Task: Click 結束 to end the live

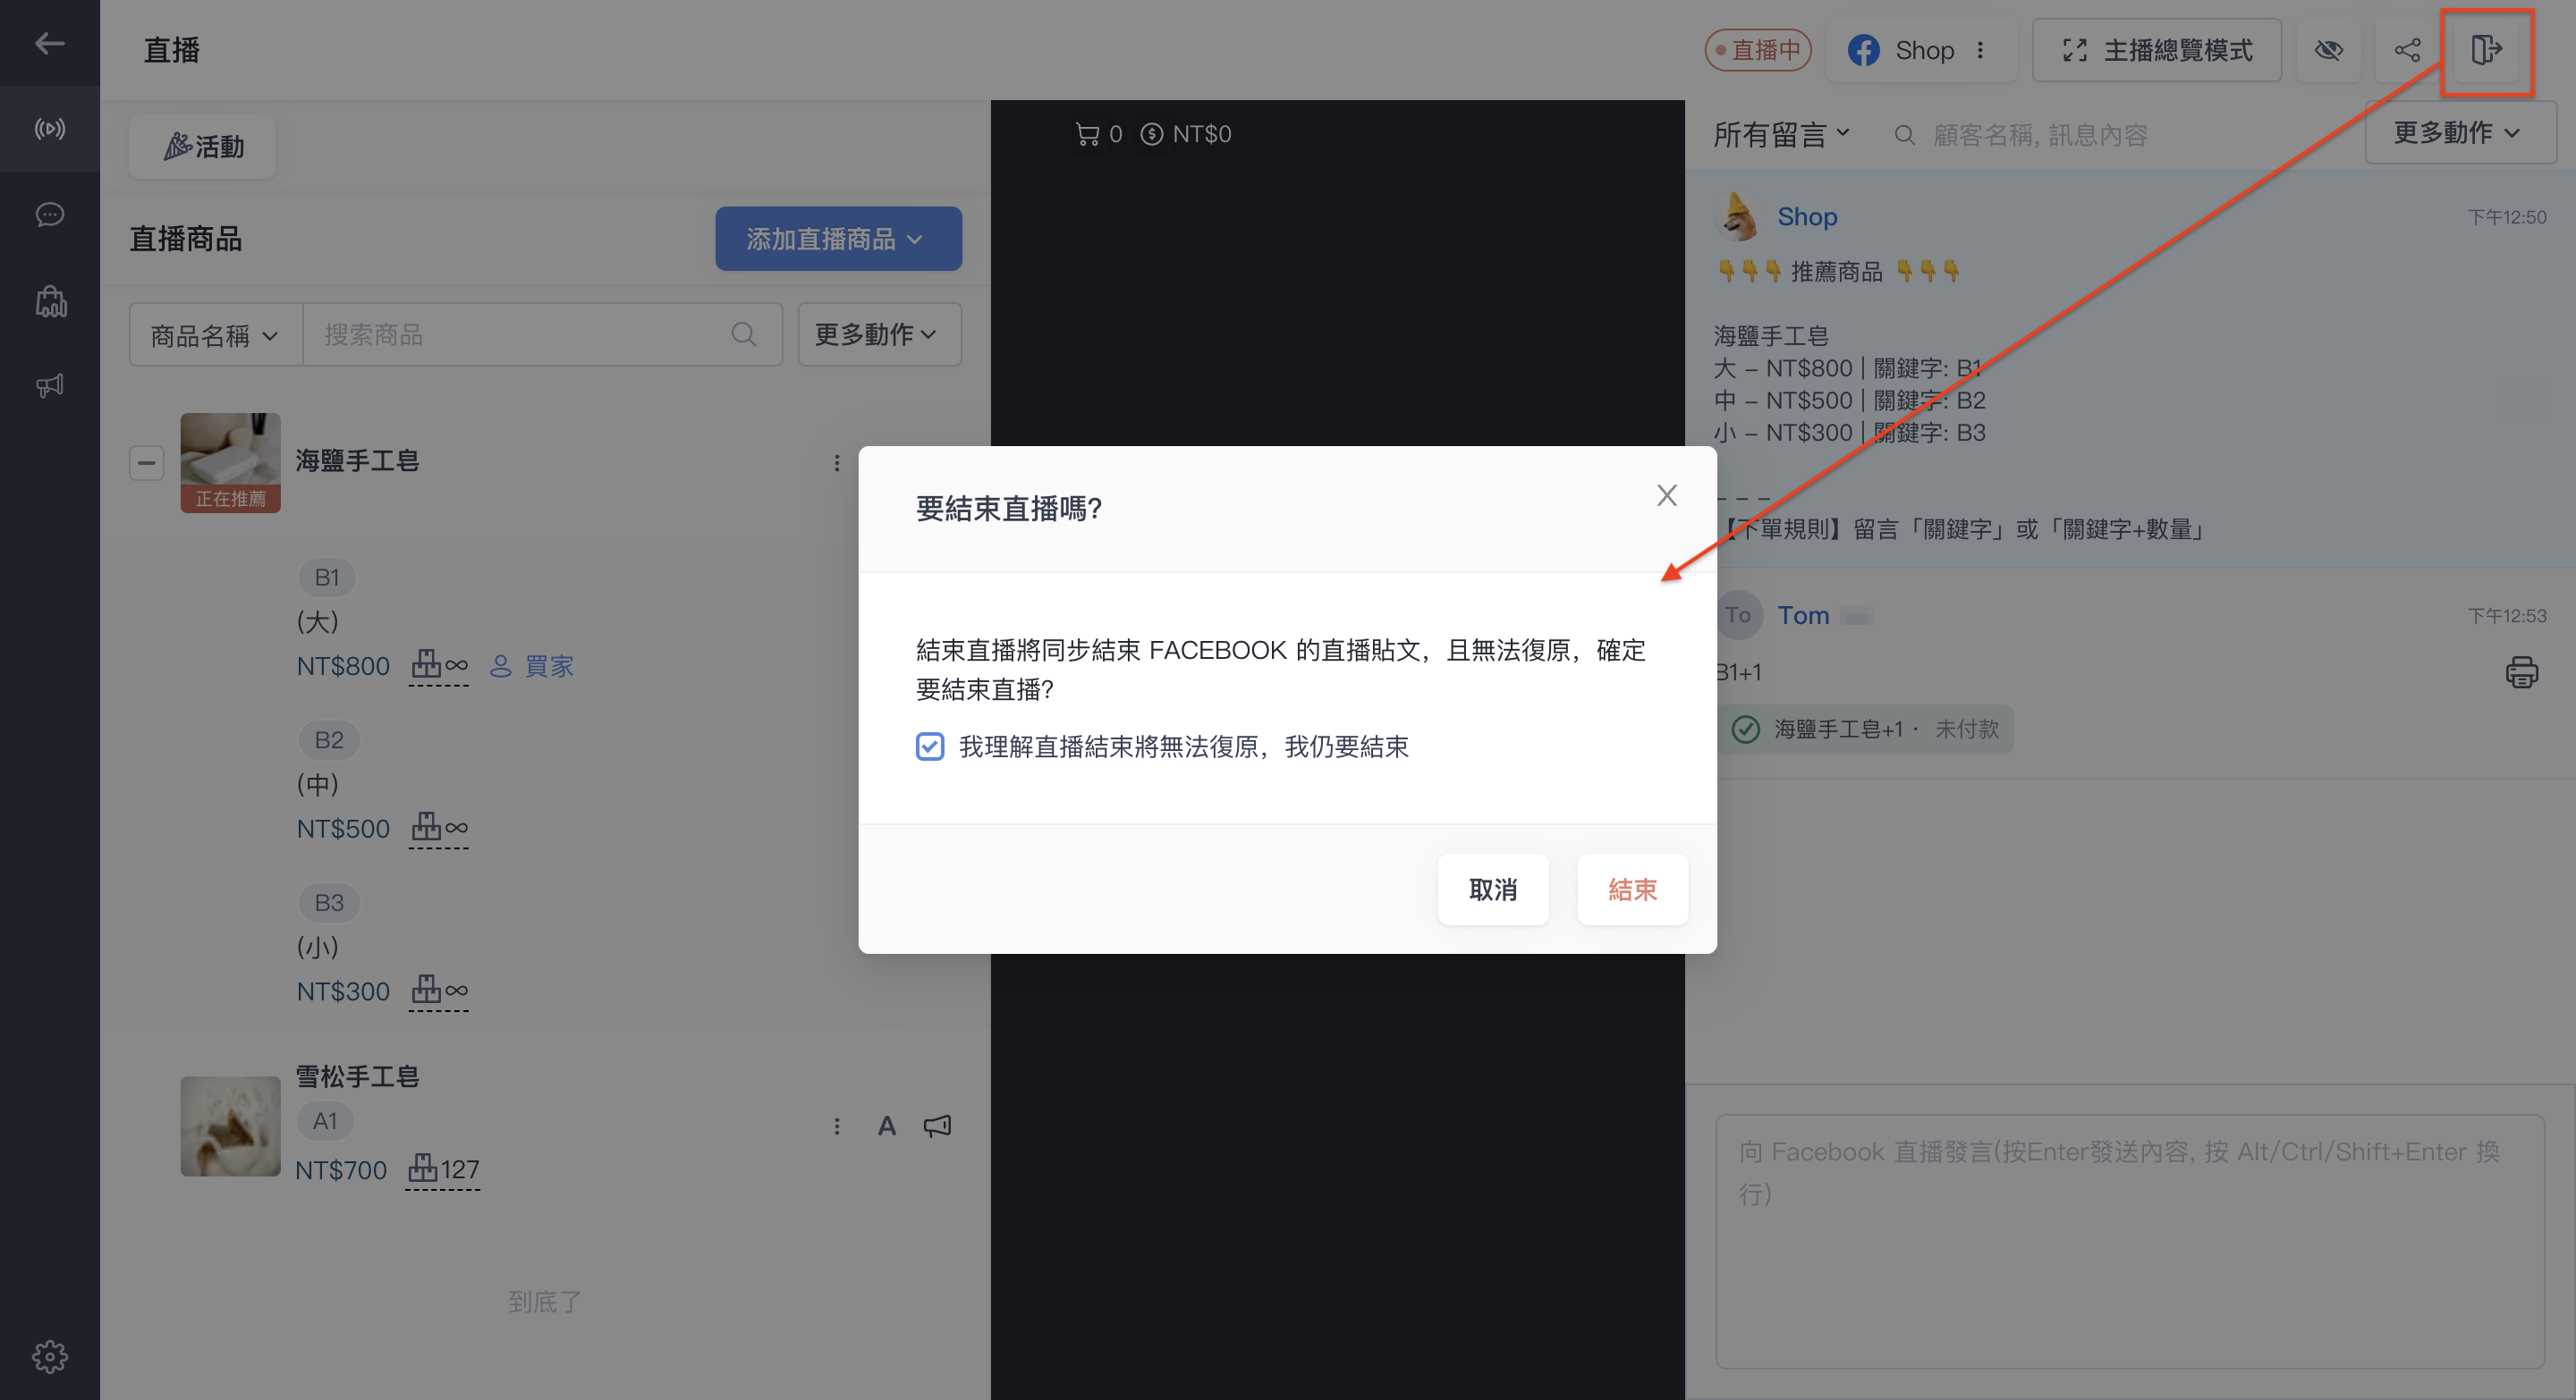Action: 1632,890
